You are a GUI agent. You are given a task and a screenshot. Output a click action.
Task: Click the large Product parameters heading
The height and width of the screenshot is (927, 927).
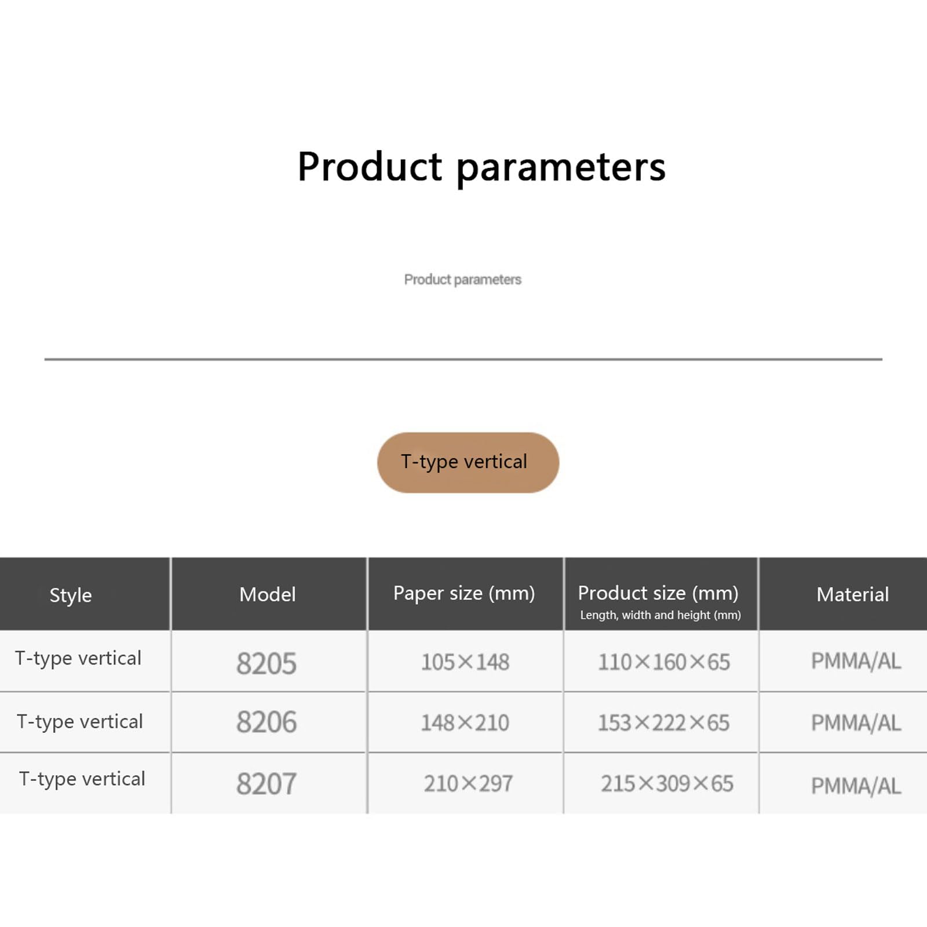481,167
